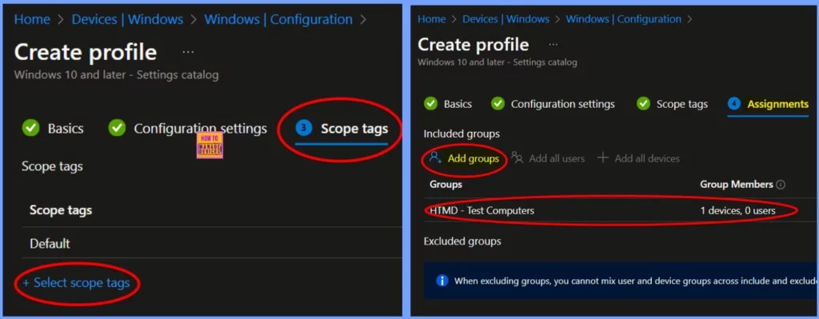819x319 pixels.
Task: Click '1 devices, 0 users' cell
Action: pos(737,211)
